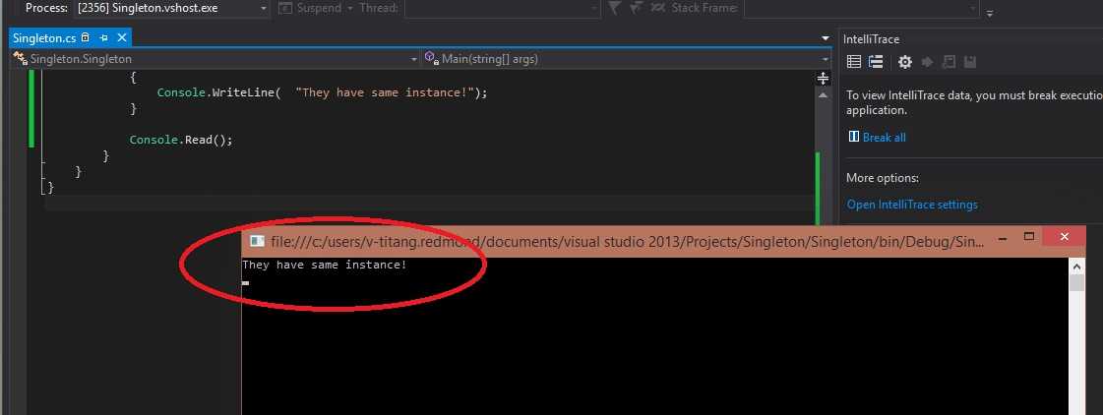Click the IntelliTrace open-log document icon

pyautogui.click(x=949, y=62)
